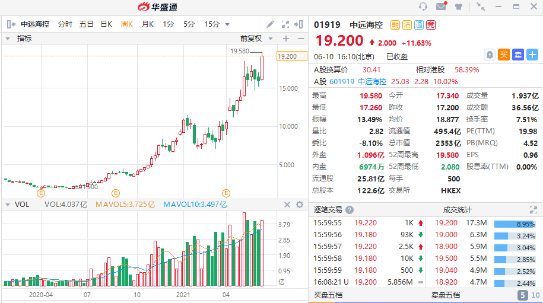Click the 8.95% volume bar
The width and height of the screenshot is (543, 303).
pyautogui.click(x=515, y=224)
